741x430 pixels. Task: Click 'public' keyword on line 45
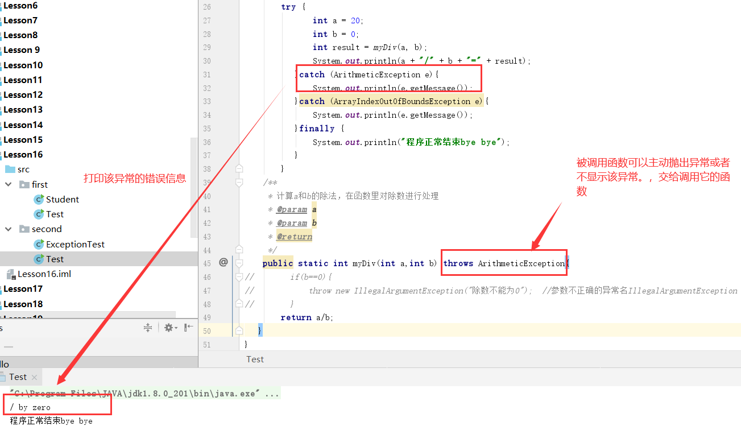[x=278, y=263]
